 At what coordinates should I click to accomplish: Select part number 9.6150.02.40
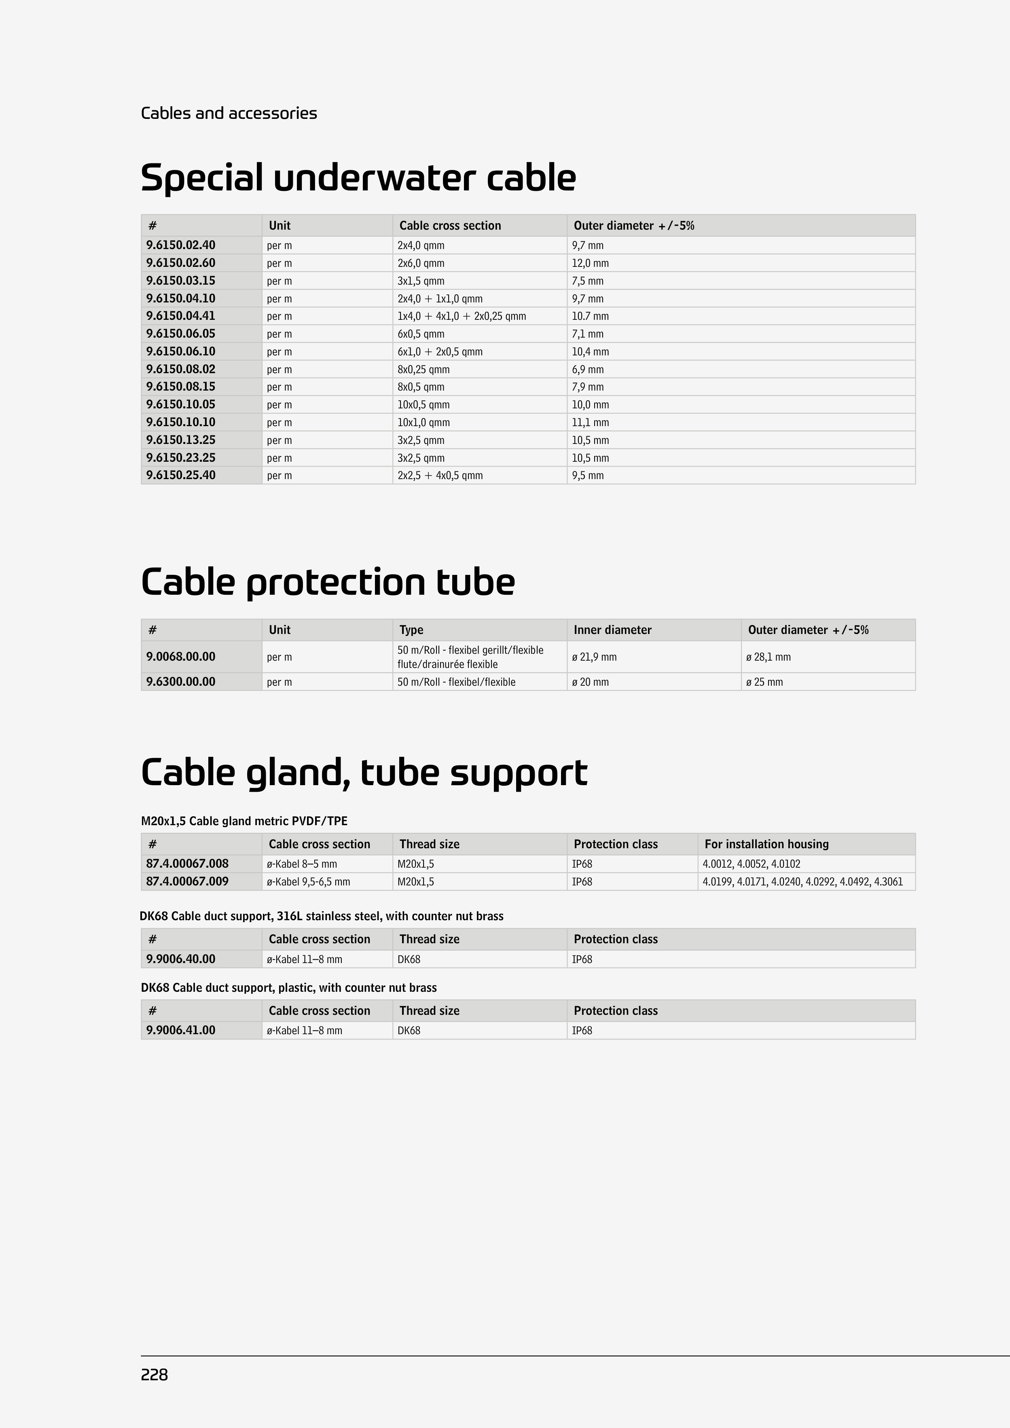coord(180,245)
